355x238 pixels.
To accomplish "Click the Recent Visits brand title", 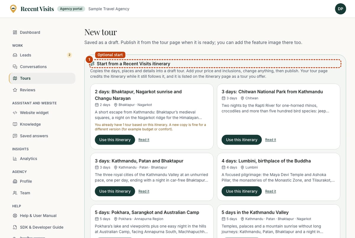I will pos(37,9).
